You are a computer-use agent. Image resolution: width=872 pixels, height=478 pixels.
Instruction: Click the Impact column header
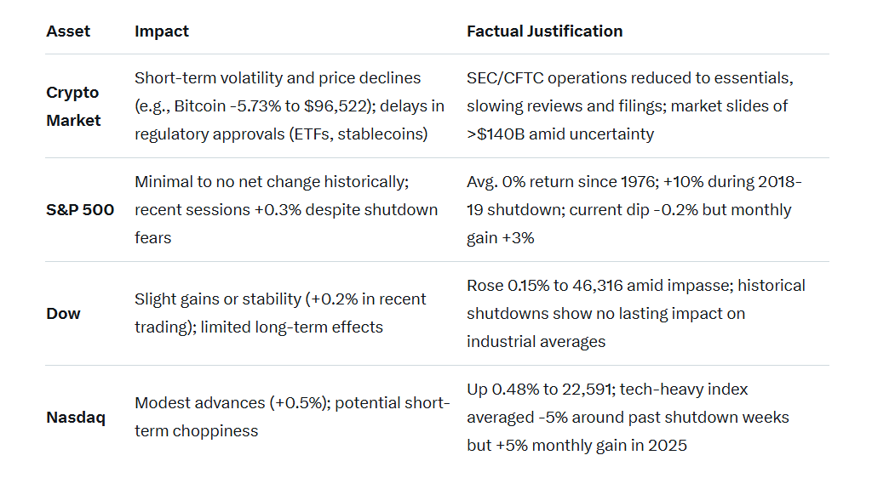[x=161, y=31]
